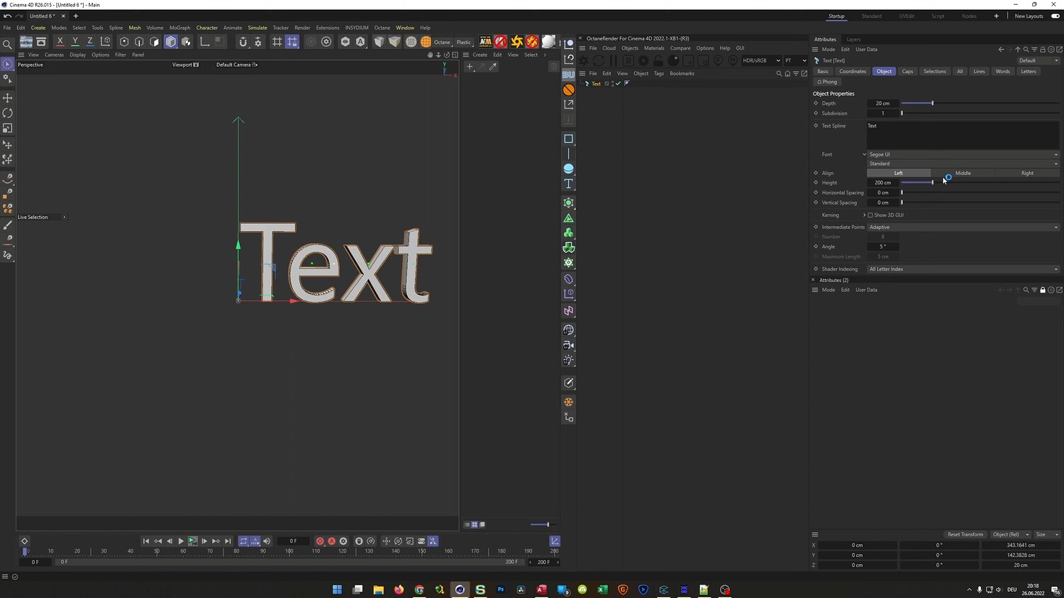Viewport: 1064px width, 598px height.
Task: Click the Phong tag button
Action: [827, 82]
